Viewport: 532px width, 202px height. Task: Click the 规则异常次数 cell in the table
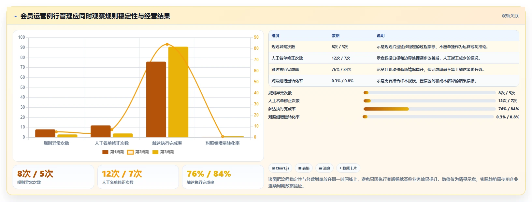[x=283, y=47]
